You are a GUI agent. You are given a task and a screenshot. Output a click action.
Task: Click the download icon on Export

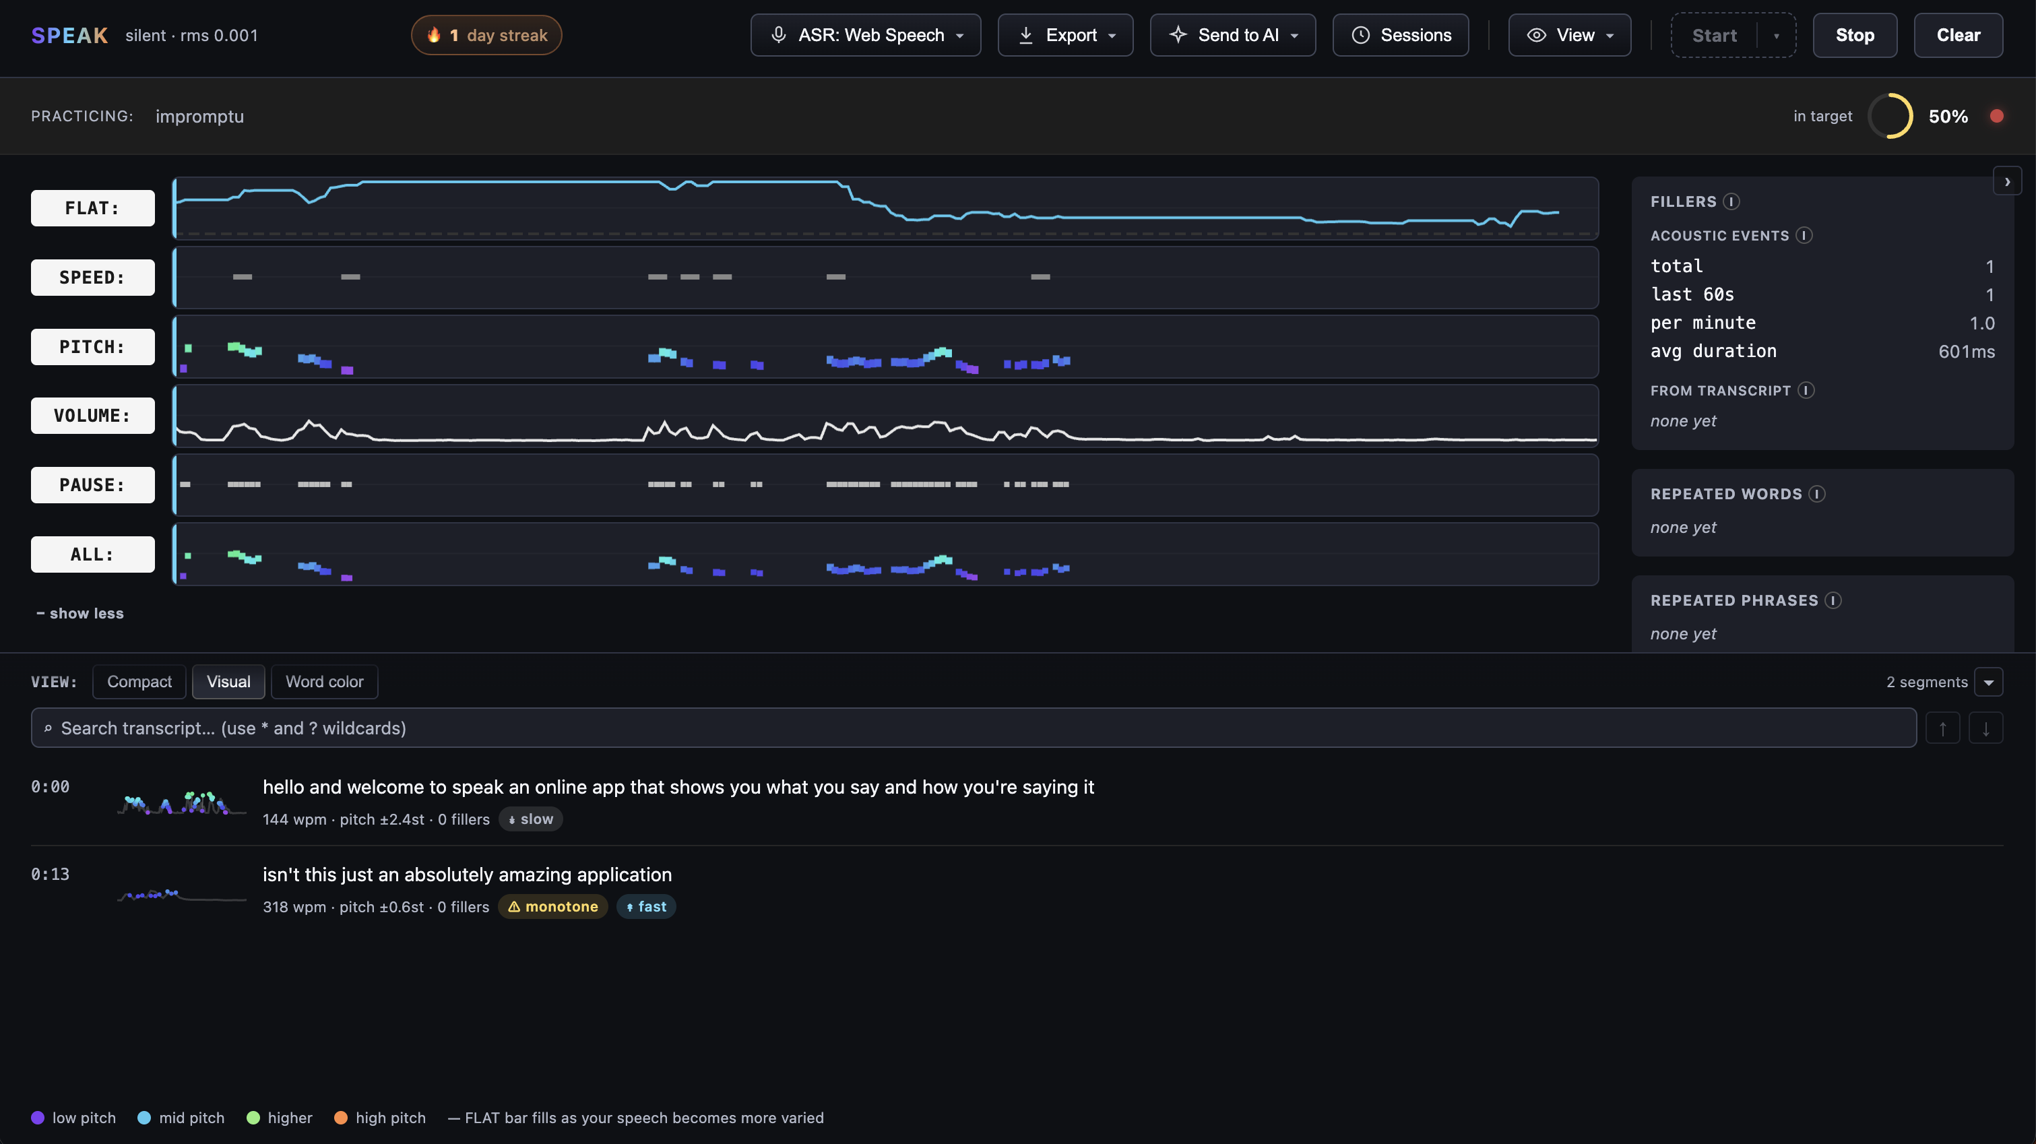(1025, 35)
